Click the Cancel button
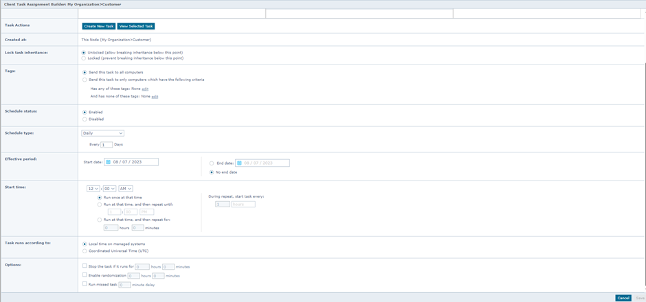This screenshot has height=302, width=646. click(x=623, y=298)
